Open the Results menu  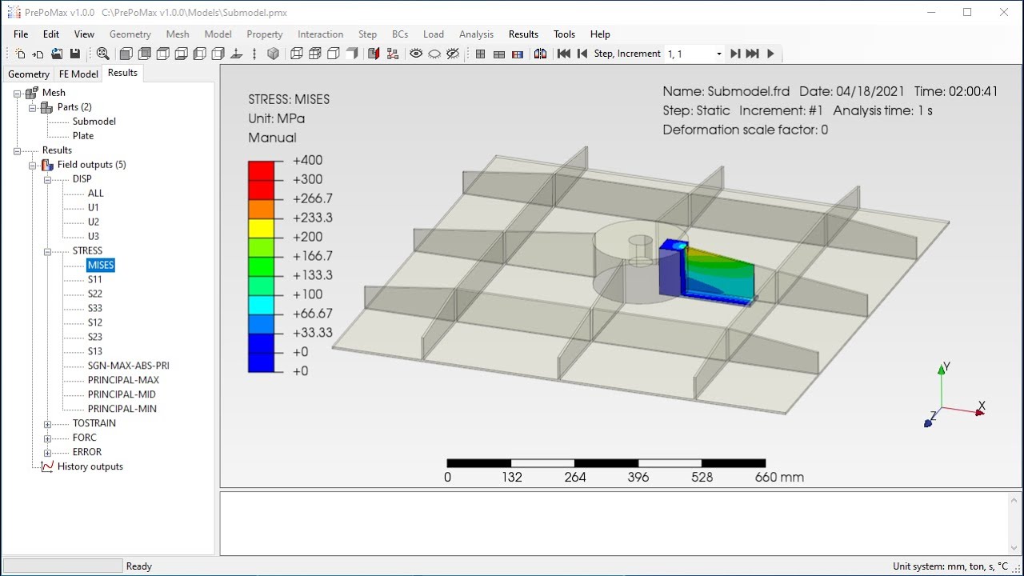(523, 34)
